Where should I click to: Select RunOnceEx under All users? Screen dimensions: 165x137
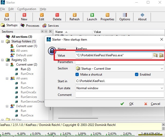click(x=28, y=92)
